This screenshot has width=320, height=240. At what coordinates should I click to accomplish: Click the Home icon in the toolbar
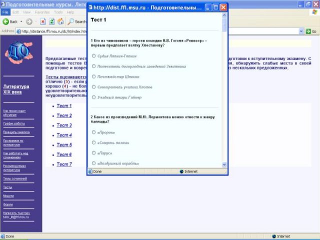(x=60, y=21)
